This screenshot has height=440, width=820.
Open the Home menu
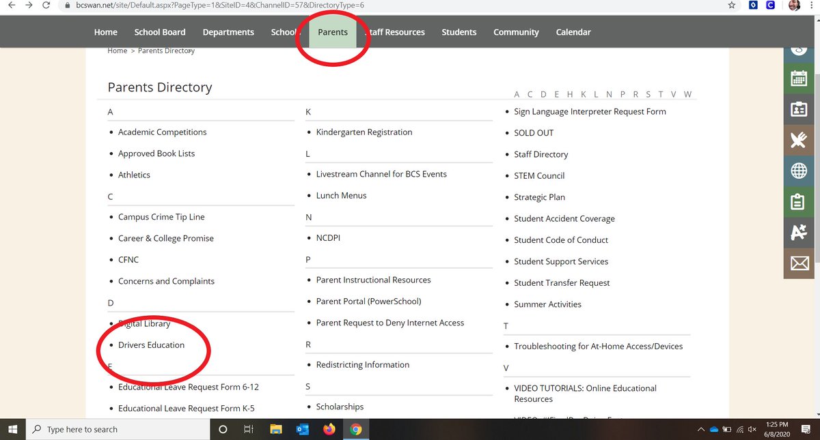point(106,32)
